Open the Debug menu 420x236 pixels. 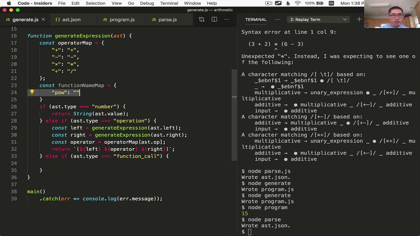pyautogui.click(x=147, y=3)
